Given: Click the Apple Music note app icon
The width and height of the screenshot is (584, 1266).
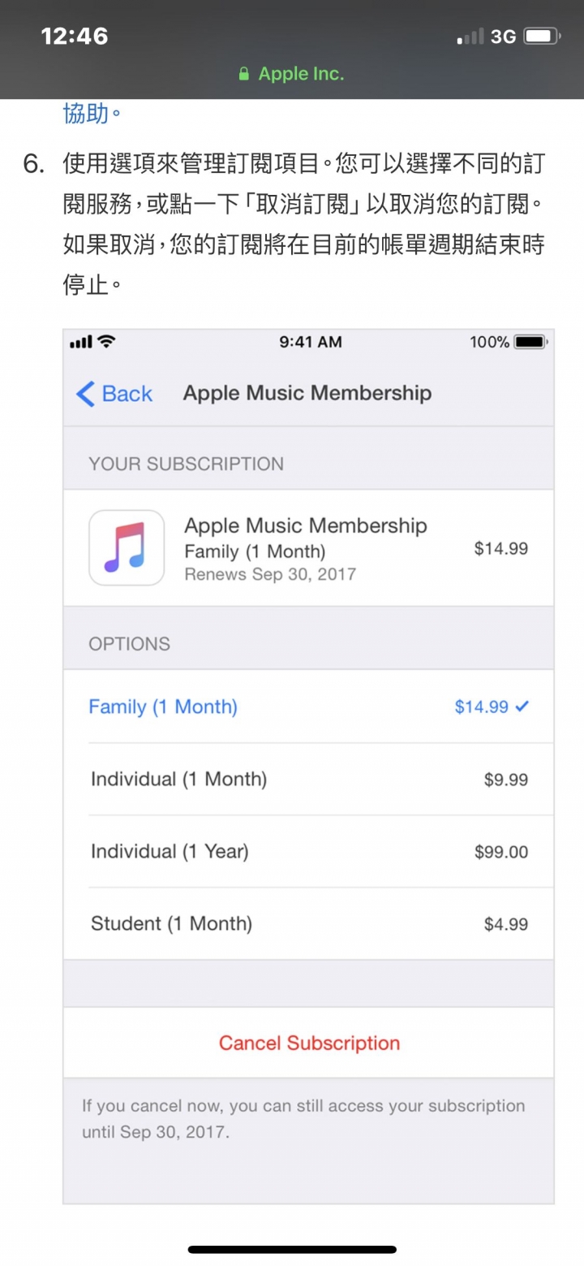Looking at the screenshot, I should pos(127,547).
